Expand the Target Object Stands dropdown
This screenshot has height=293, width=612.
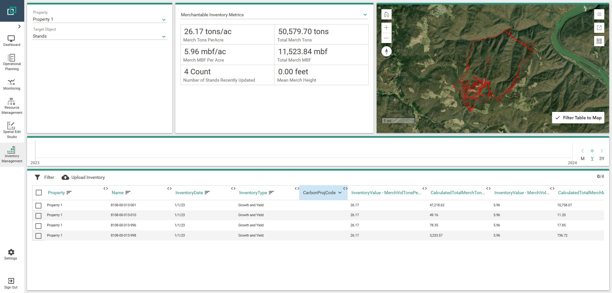pyautogui.click(x=100, y=36)
